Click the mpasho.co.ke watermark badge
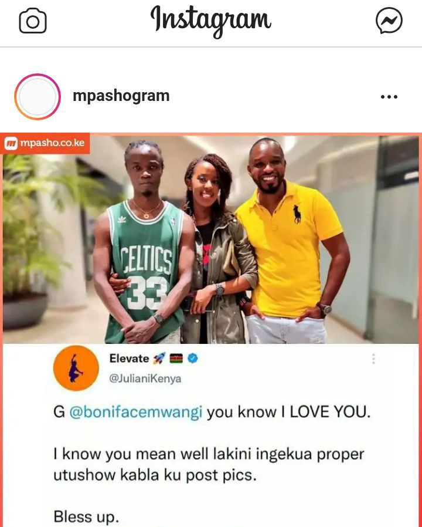Screen dimensions: 422x527 [45, 143]
